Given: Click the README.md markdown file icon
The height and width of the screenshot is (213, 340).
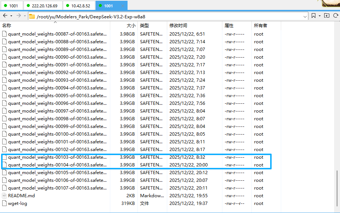Looking at the screenshot, I should pyautogui.click(x=4, y=196).
